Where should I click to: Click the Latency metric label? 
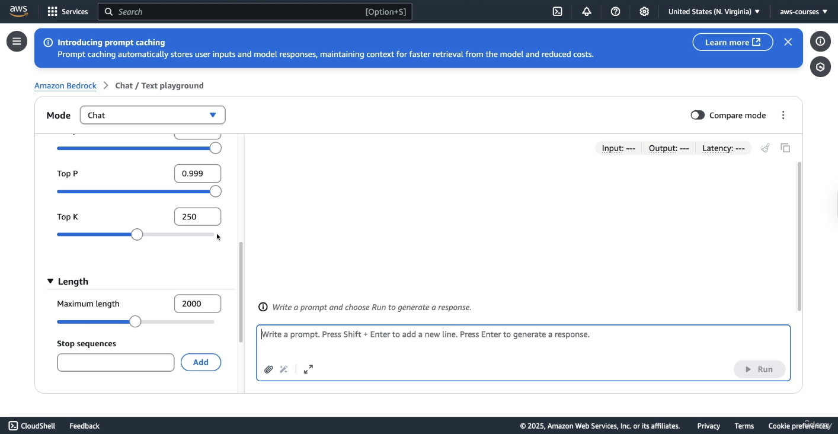point(723,148)
